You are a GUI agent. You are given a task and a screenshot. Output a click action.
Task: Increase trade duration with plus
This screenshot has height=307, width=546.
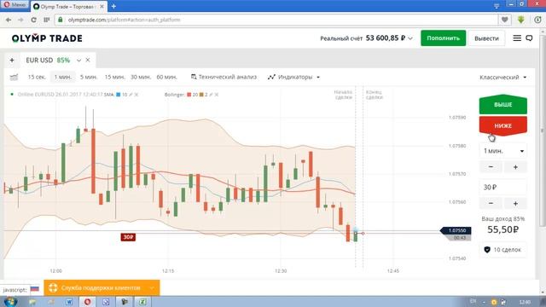[x=515, y=167]
